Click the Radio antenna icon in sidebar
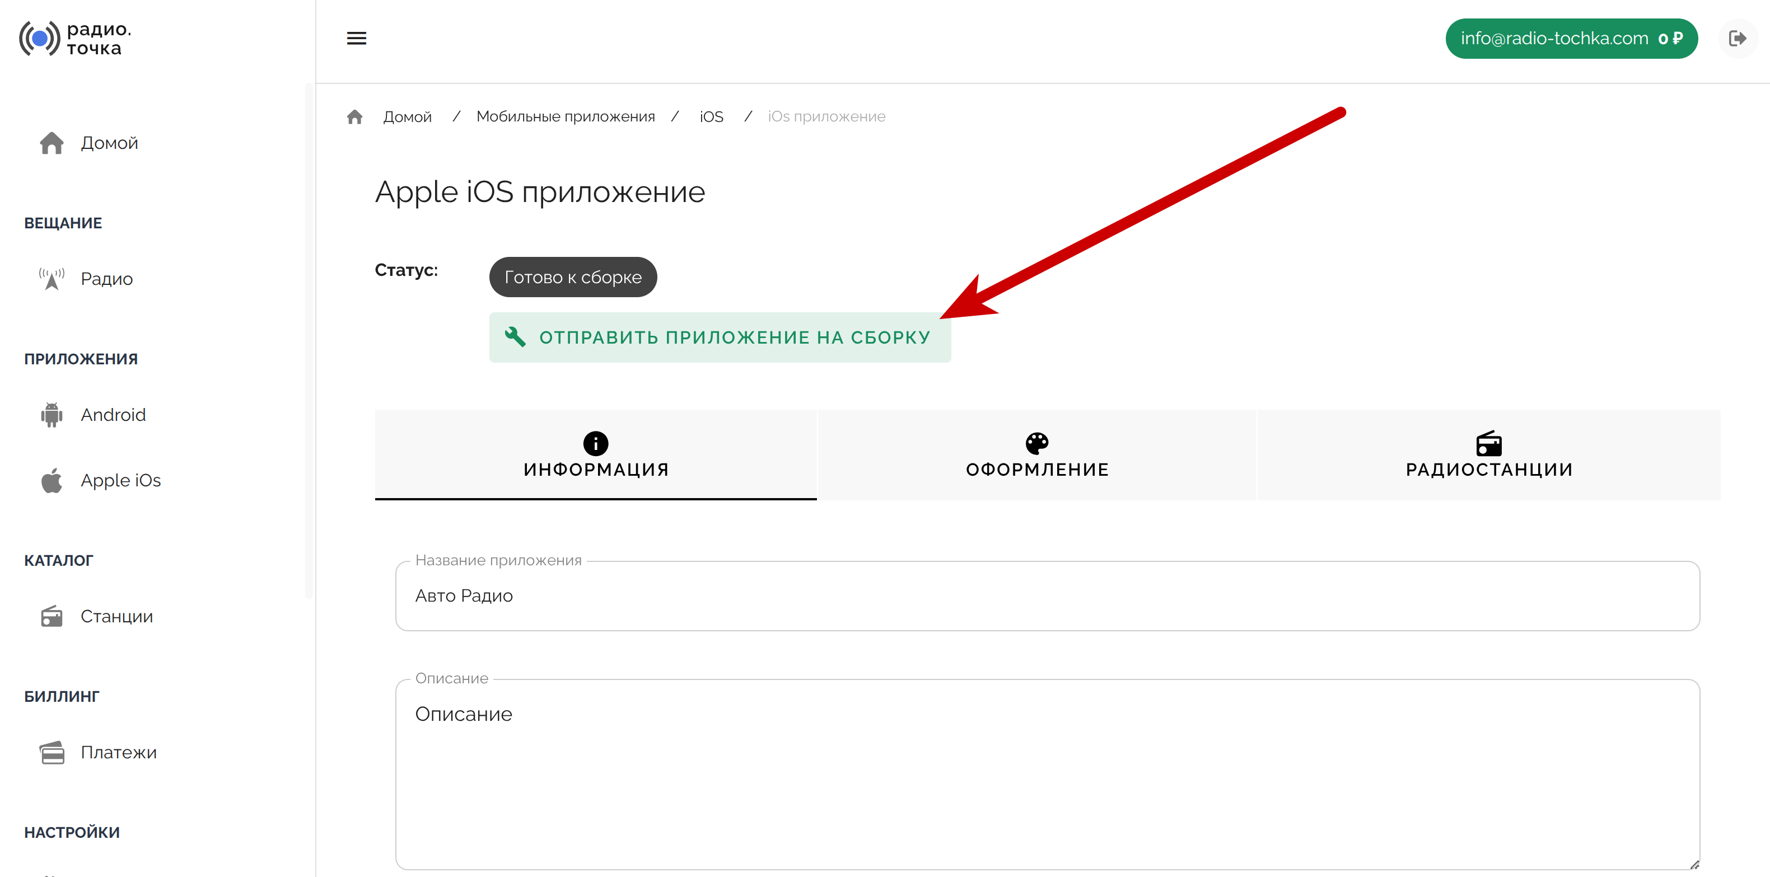The width and height of the screenshot is (1770, 877). tap(52, 279)
